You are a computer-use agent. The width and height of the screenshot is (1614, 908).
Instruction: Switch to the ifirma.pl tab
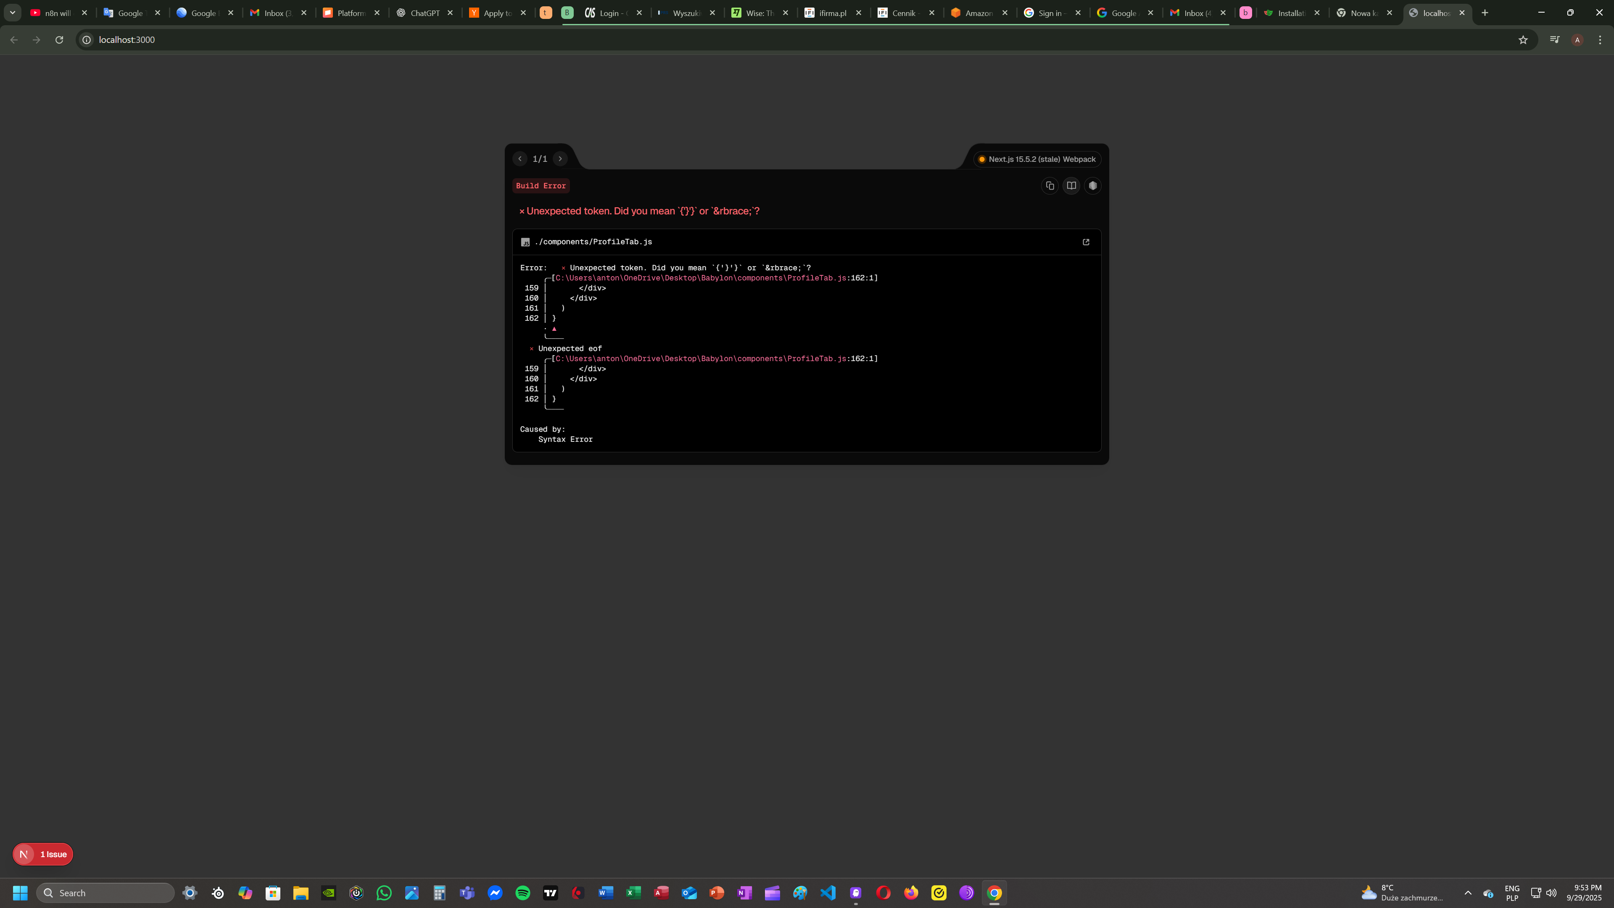point(832,13)
